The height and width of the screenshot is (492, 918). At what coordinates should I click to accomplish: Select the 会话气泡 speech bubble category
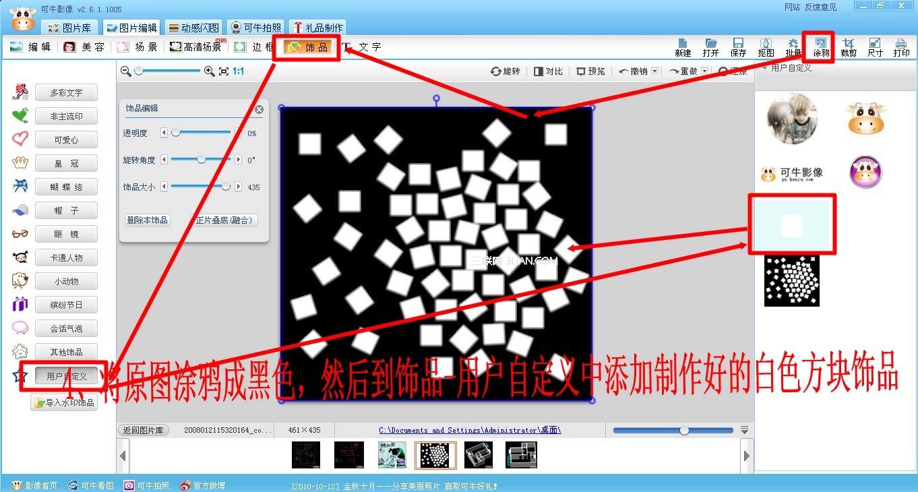66,329
